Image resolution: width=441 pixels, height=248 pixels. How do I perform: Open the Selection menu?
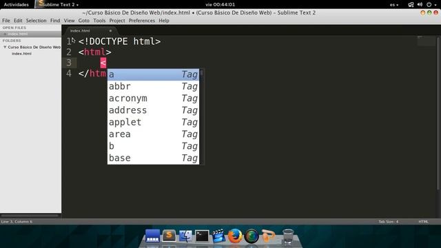coord(36,21)
